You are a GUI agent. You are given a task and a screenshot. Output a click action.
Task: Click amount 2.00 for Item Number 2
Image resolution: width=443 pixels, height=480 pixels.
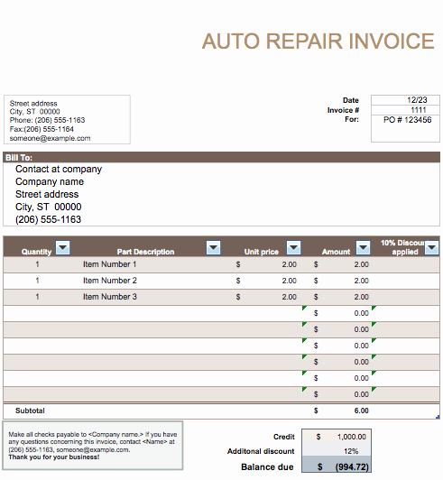pyautogui.click(x=362, y=281)
